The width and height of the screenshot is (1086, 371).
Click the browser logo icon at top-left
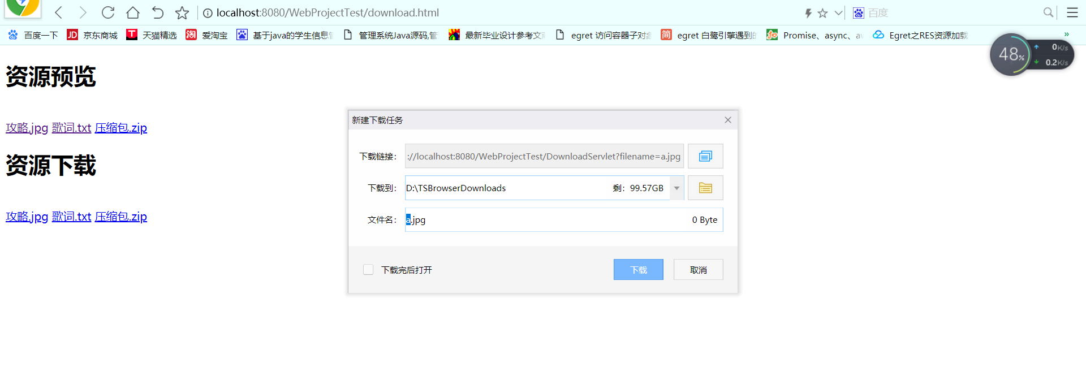(x=23, y=8)
